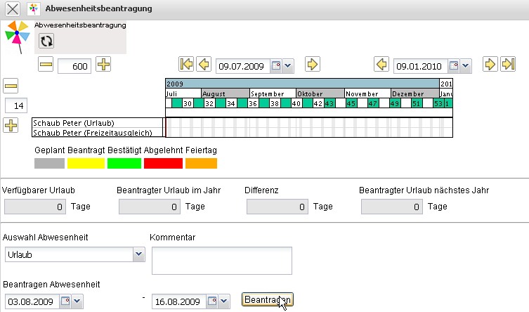Click the Beantragter Urlaub im Jahr field

(x=150, y=207)
